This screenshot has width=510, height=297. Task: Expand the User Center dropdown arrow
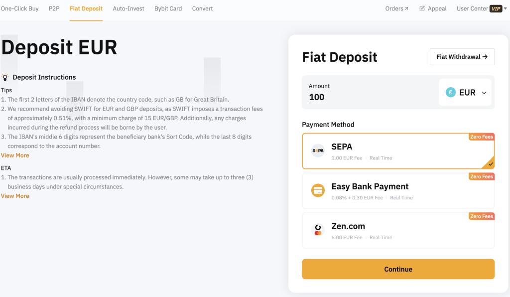(x=506, y=9)
